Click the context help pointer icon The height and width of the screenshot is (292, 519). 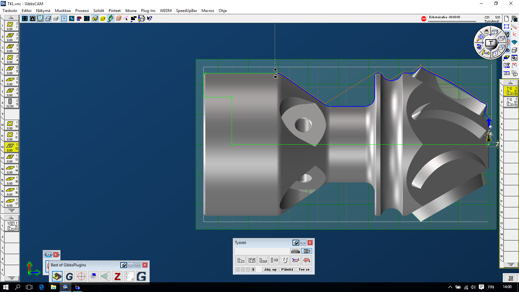(149, 18)
